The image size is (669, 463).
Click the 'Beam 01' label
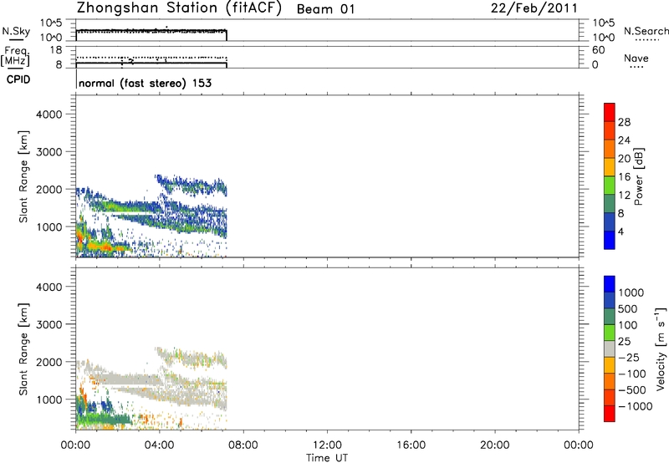point(325,9)
